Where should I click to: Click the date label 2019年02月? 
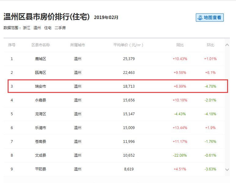pos(106,17)
